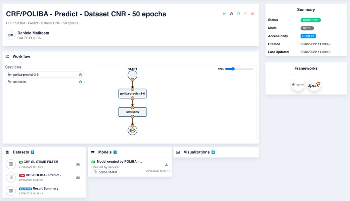The image size is (350, 201).
Task: Select the statistics node in workflow diagram
Action: (132, 112)
